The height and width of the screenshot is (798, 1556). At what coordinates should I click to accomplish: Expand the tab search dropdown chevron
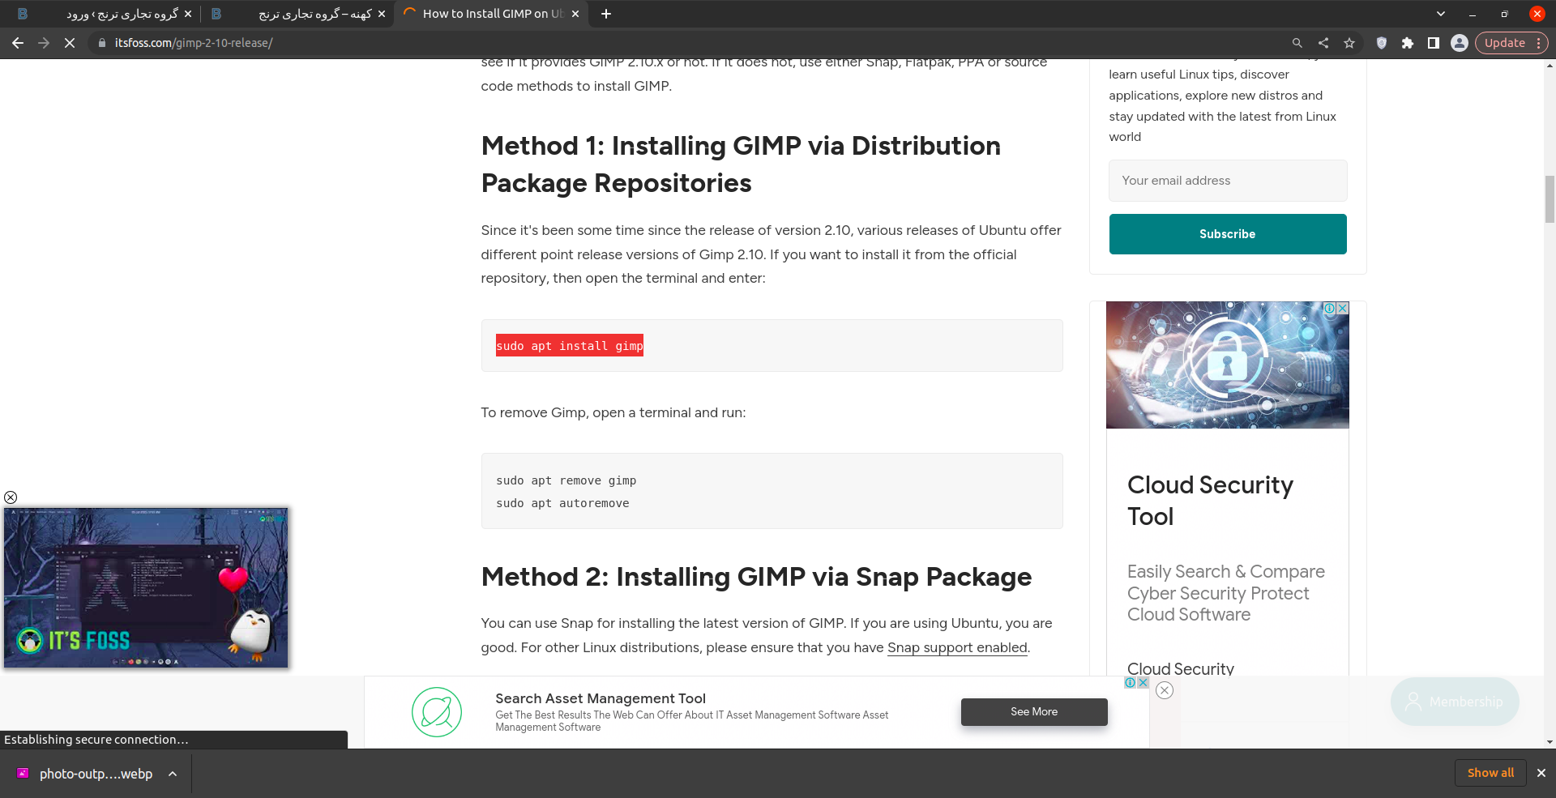pos(1440,14)
